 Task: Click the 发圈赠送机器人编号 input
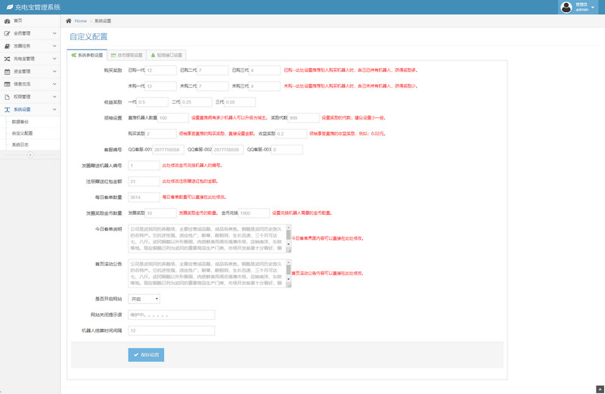coord(144,165)
